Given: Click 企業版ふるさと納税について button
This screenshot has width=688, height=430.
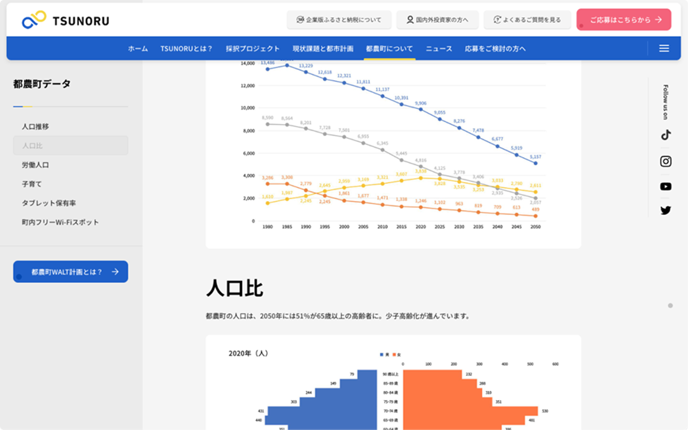Looking at the screenshot, I should pyautogui.click(x=339, y=20).
